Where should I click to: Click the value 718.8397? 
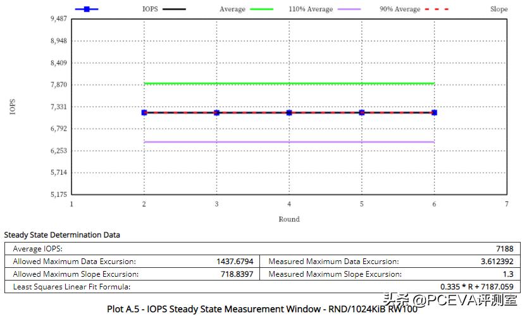point(237,274)
